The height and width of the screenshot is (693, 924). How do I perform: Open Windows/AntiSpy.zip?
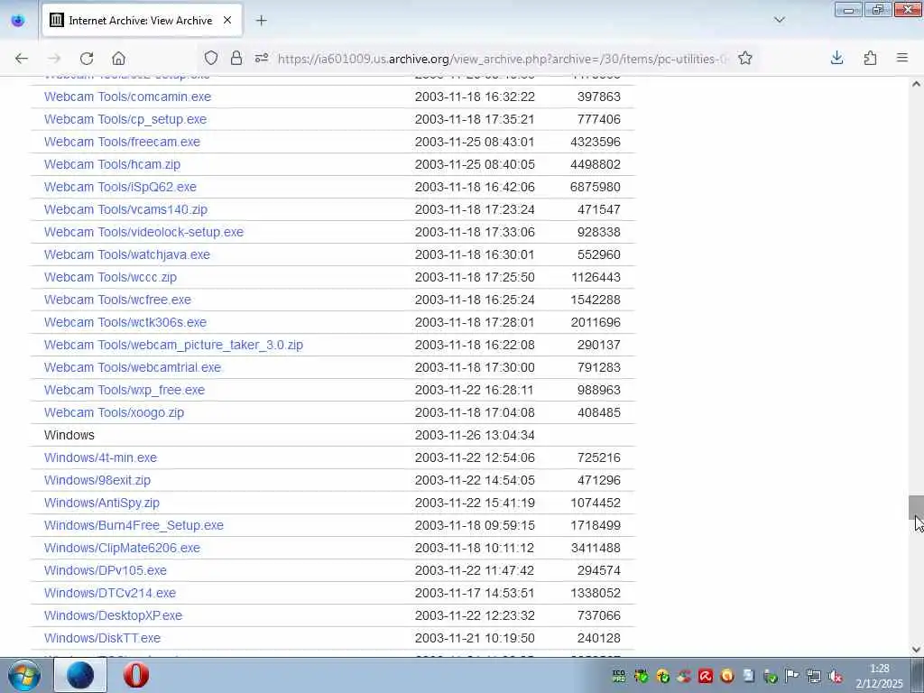tap(101, 503)
